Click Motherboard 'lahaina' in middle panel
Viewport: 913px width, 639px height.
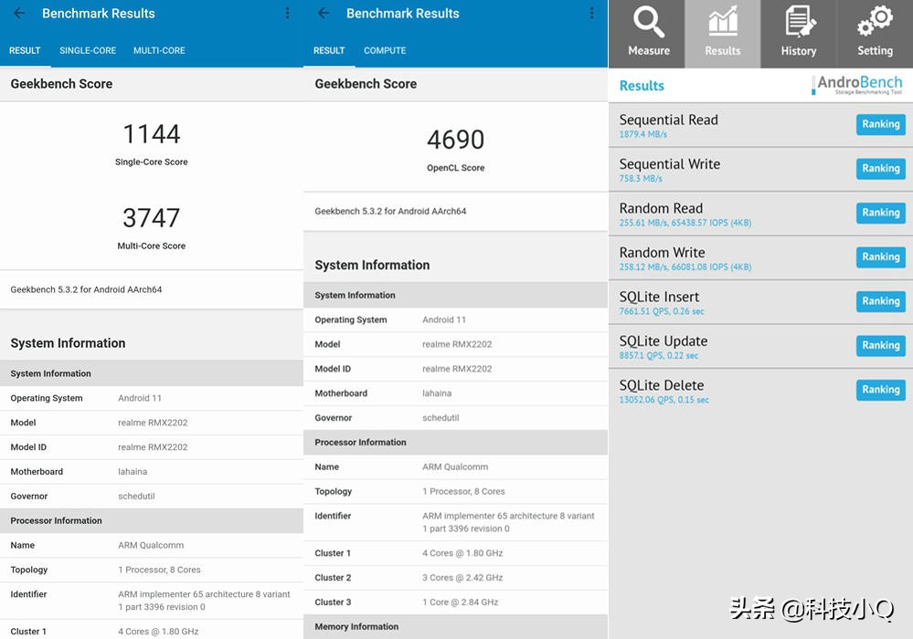pos(437,393)
